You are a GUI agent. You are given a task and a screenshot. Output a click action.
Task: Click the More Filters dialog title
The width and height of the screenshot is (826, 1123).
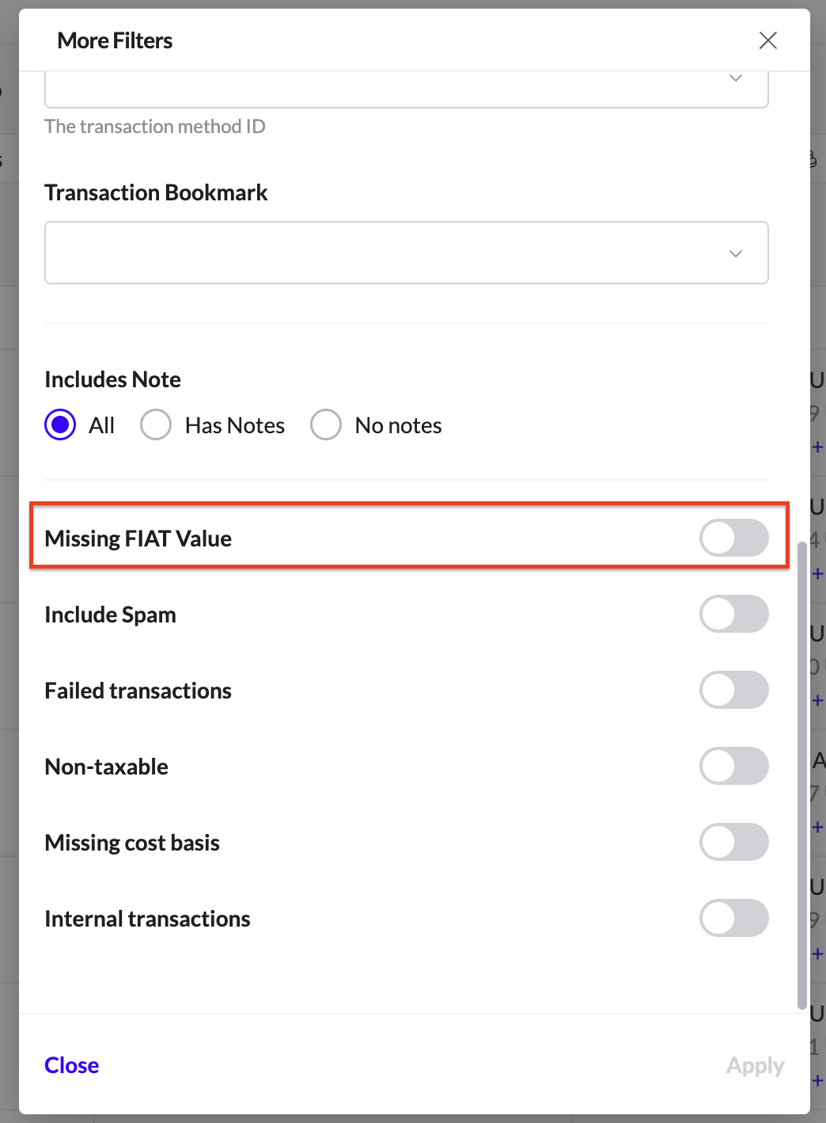(x=115, y=40)
